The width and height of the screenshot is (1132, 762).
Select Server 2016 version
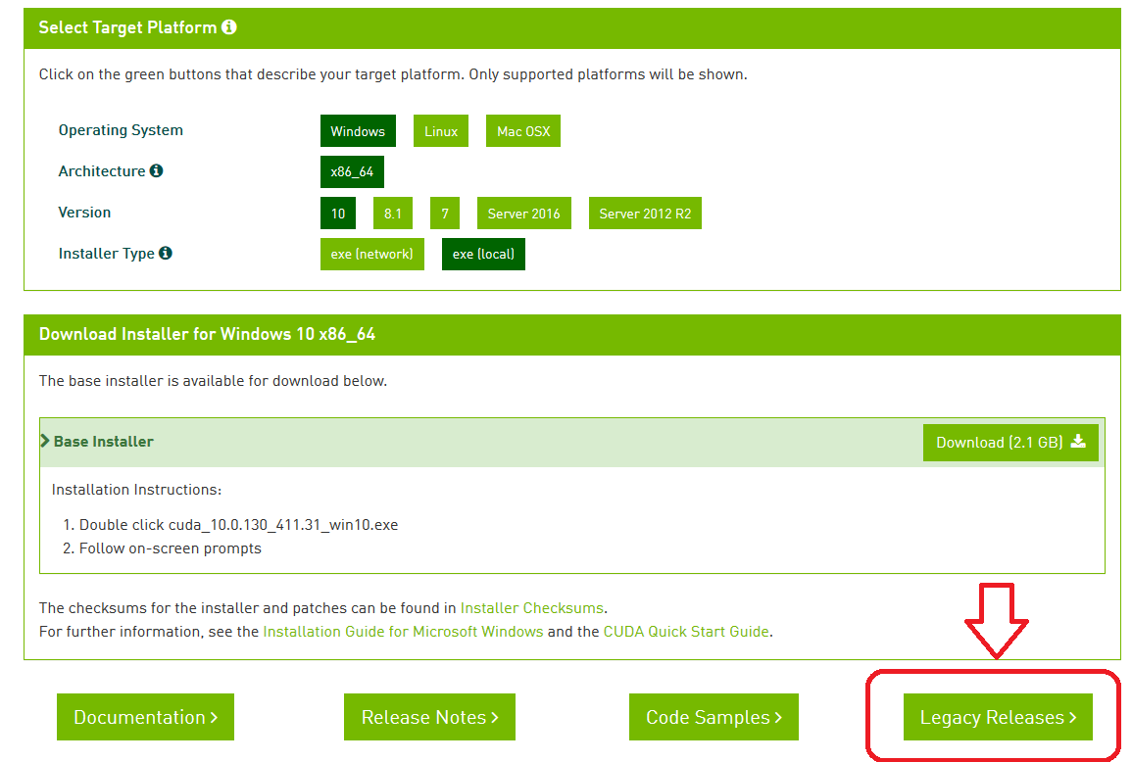pos(524,213)
